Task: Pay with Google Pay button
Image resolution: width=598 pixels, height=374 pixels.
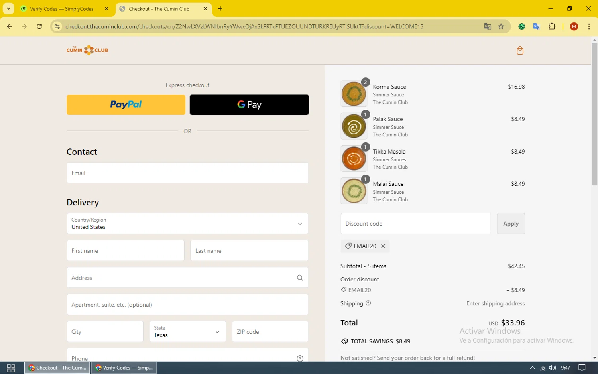Action: coord(249,105)
